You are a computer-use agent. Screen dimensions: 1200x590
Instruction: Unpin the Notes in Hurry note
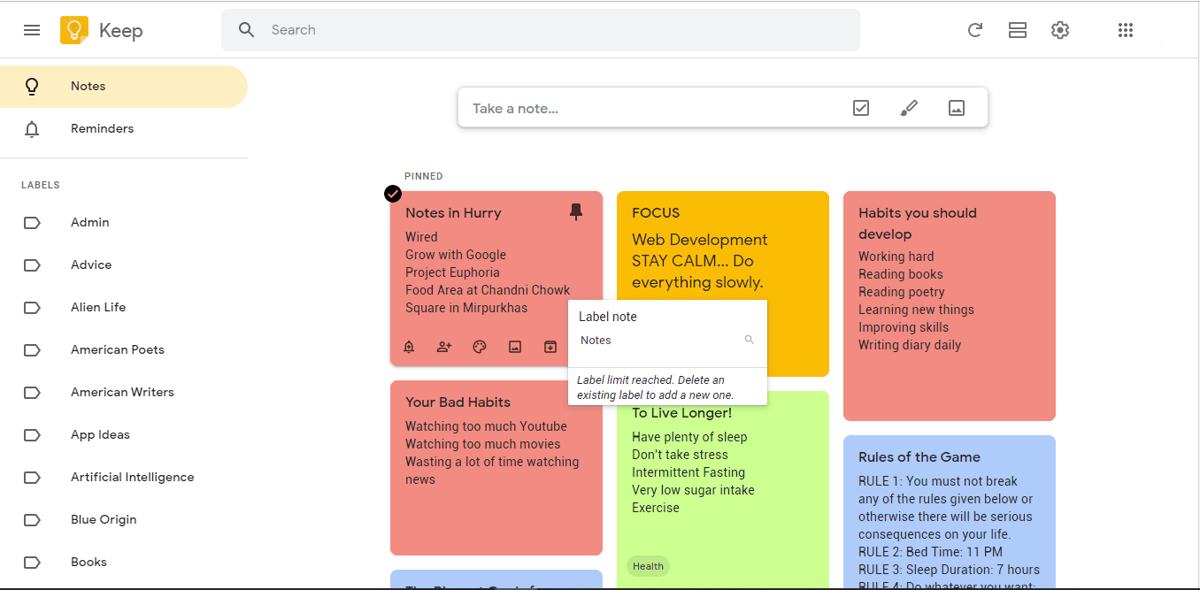[576, 212]
